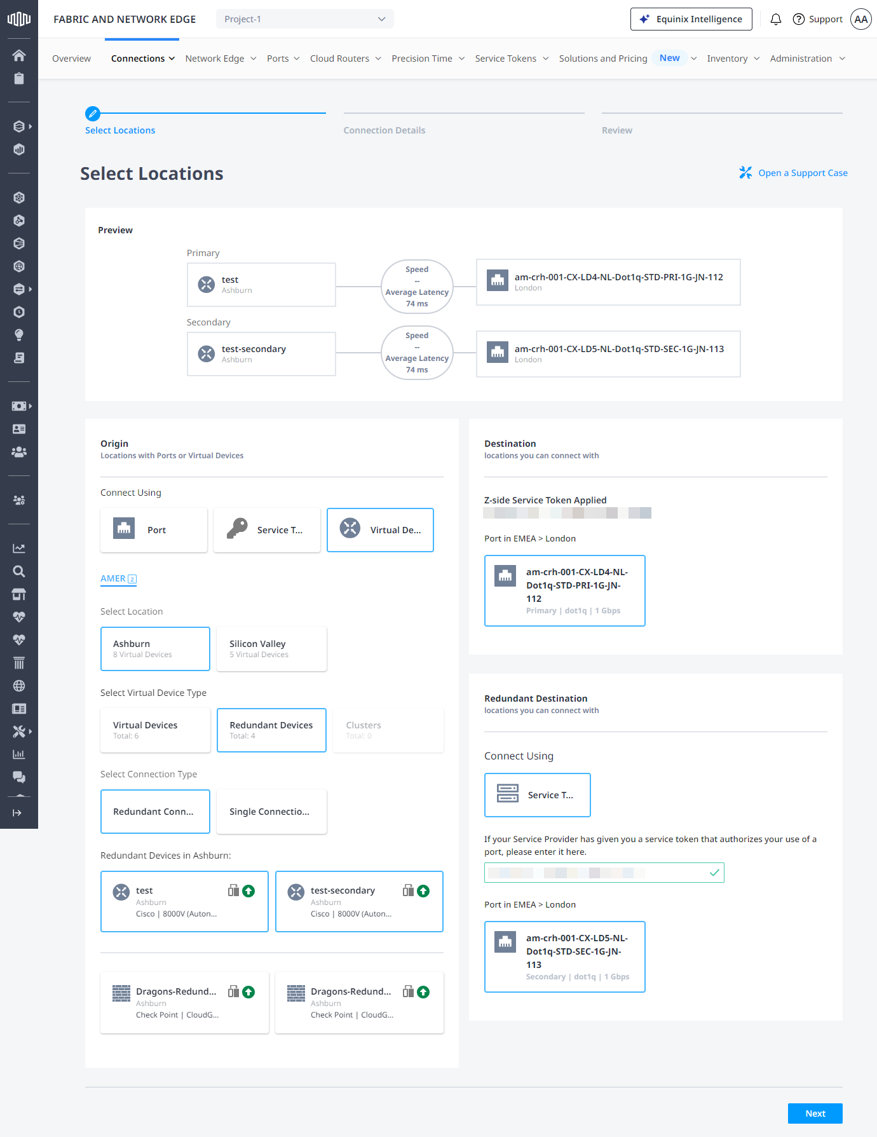Click the Next button
This screenshot has height=1137, width=877.
coord(815,1113)
